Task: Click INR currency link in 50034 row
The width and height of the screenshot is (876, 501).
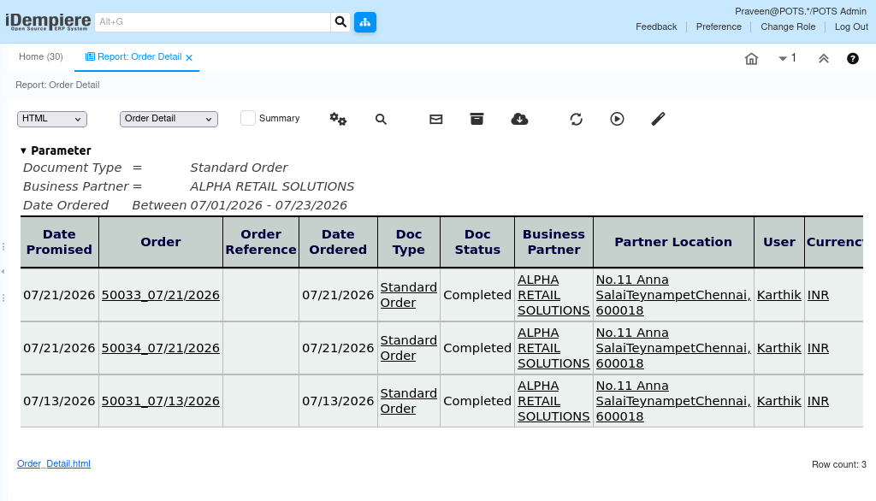Action: pyautogui.click(x=818, y=348)
